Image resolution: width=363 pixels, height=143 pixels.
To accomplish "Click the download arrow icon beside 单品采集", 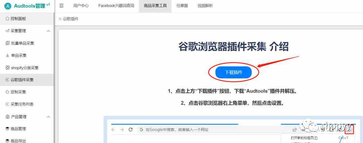I will (7, 56).
